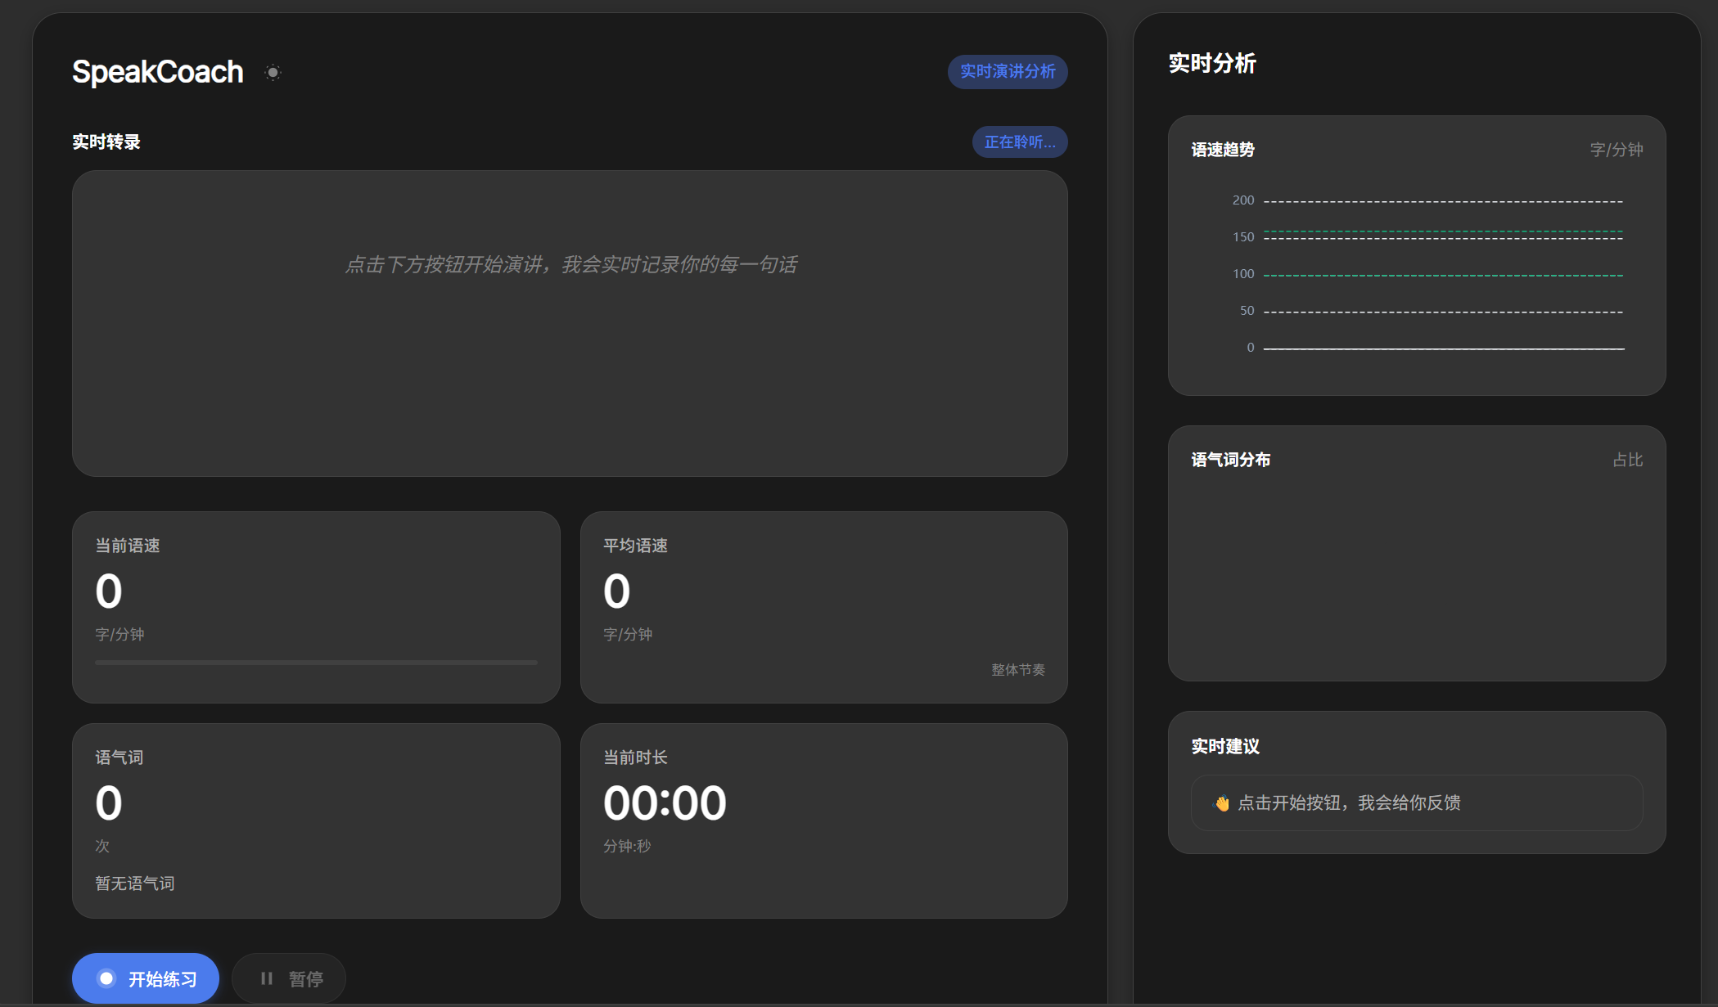Click the 语气词 counter card
This screenshot has width=1718, height=1007.
tap(316, 820)
